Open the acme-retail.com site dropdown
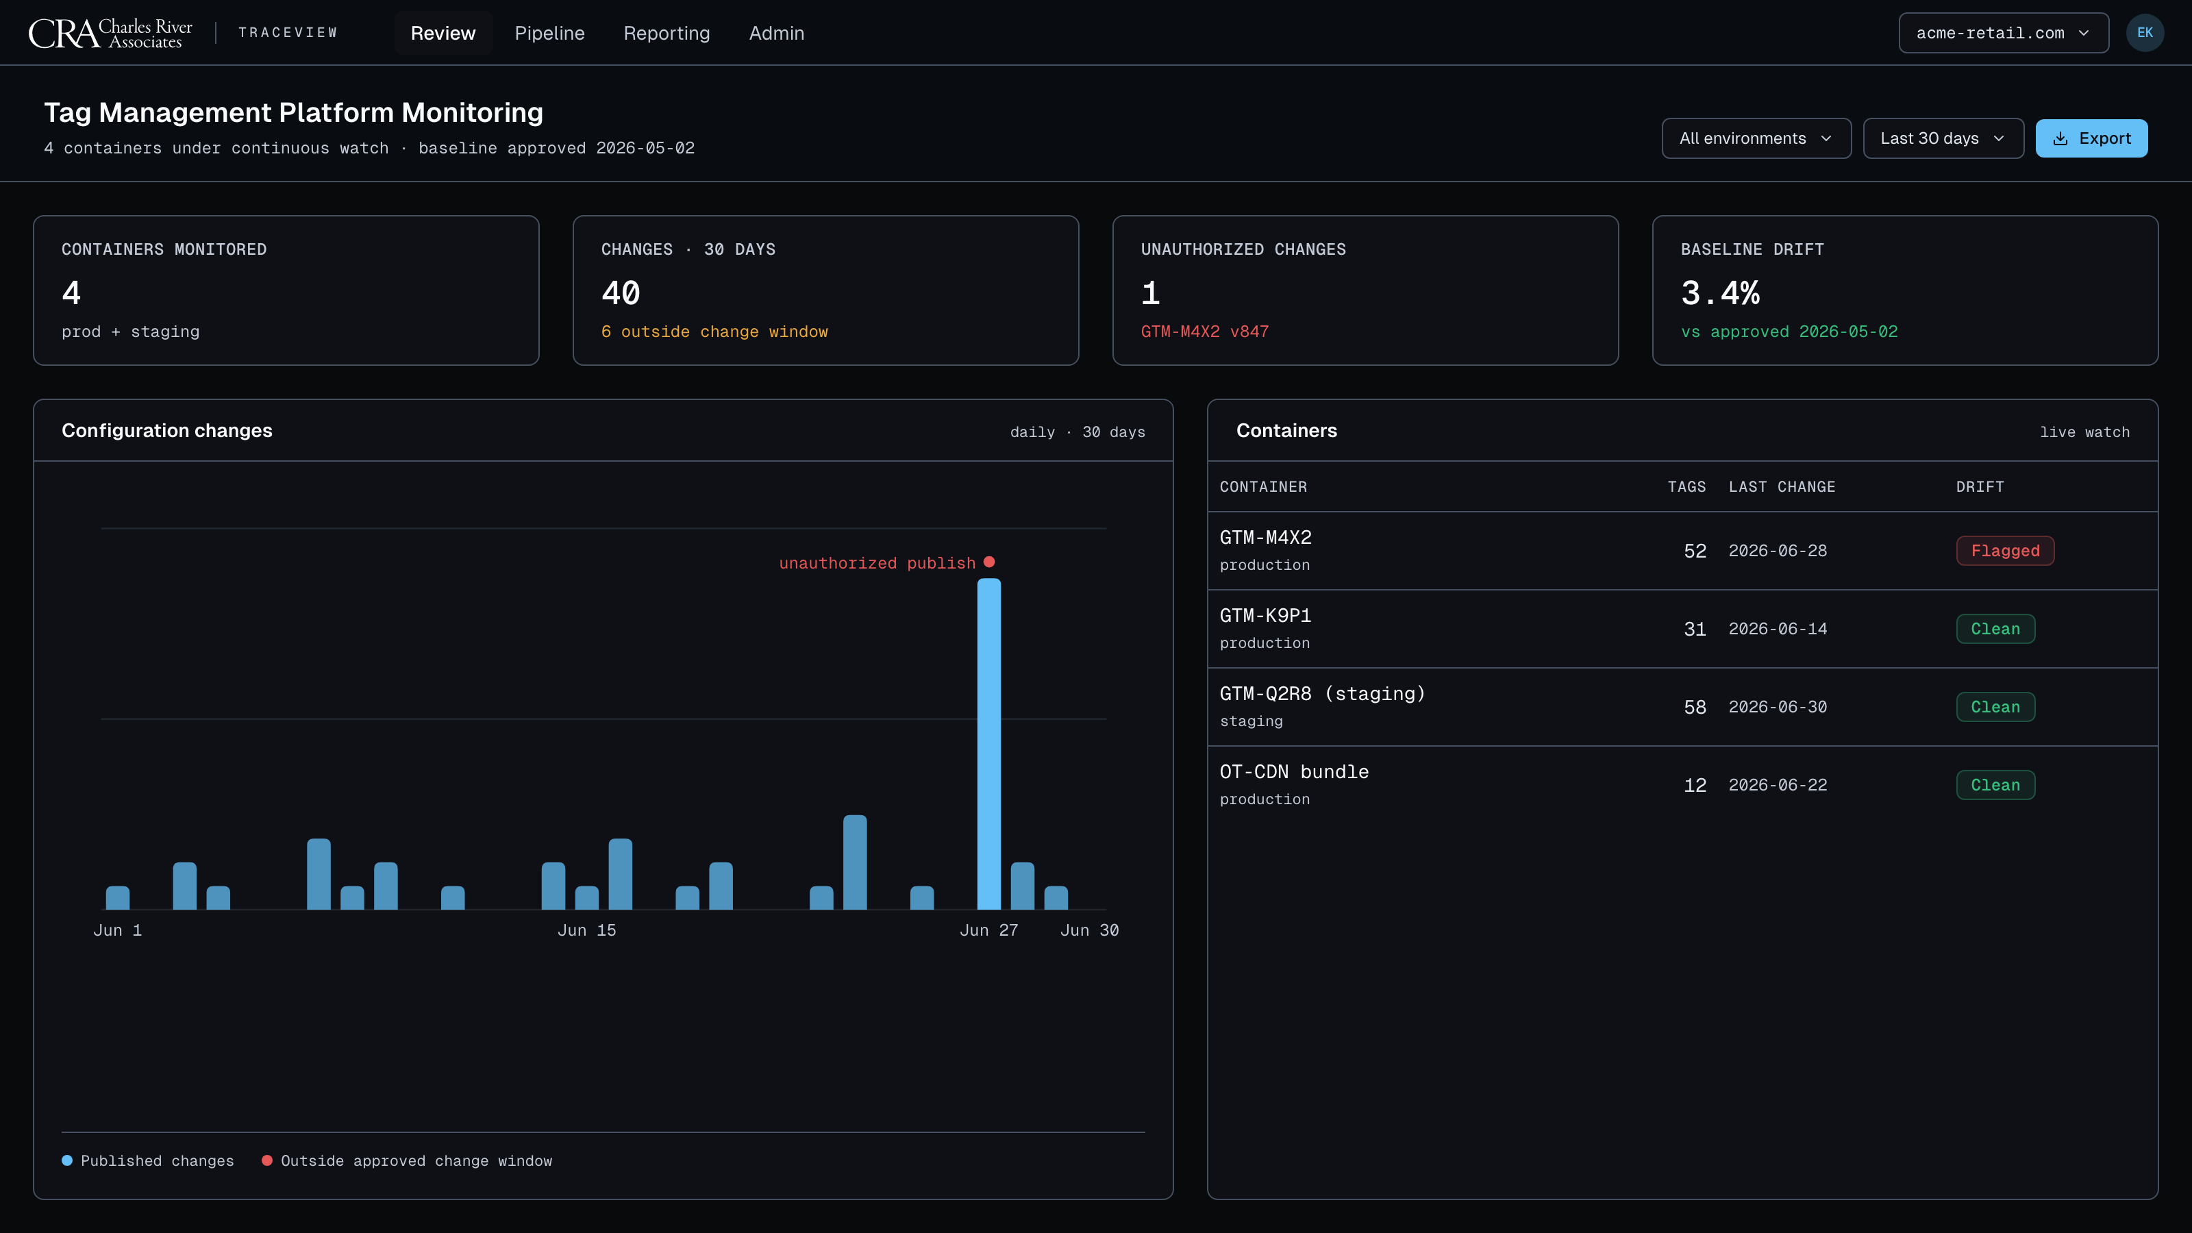This screenshot has height=1233, width=2192. coord(2003,33)
